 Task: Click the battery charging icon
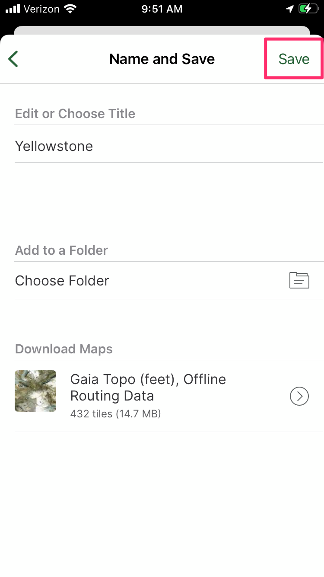308,9
